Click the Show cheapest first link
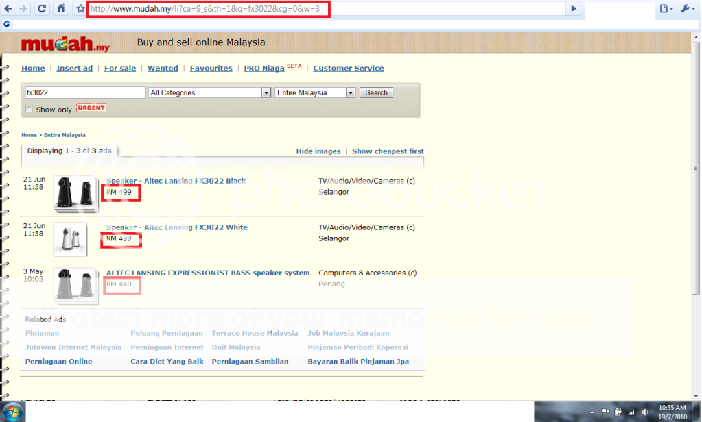The height and width of the screenshot is (422, 702). [x=388, y=151]
